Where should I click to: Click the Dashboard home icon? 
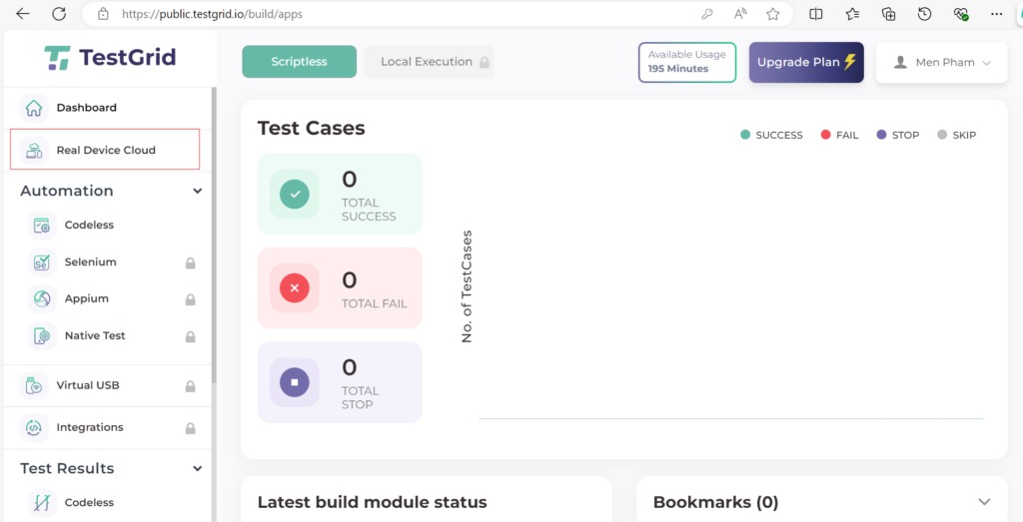click(34, 108)
